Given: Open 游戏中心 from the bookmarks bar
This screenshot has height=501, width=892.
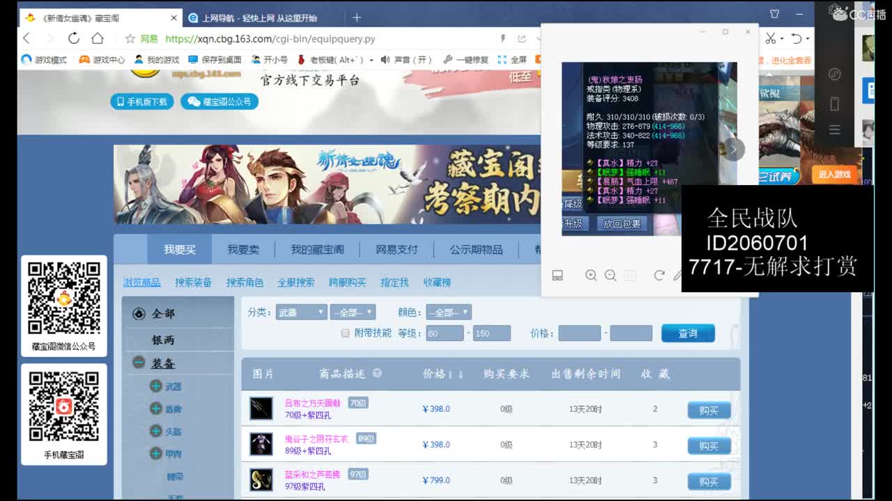Looking at the screenshot, I should click(102, 60).
